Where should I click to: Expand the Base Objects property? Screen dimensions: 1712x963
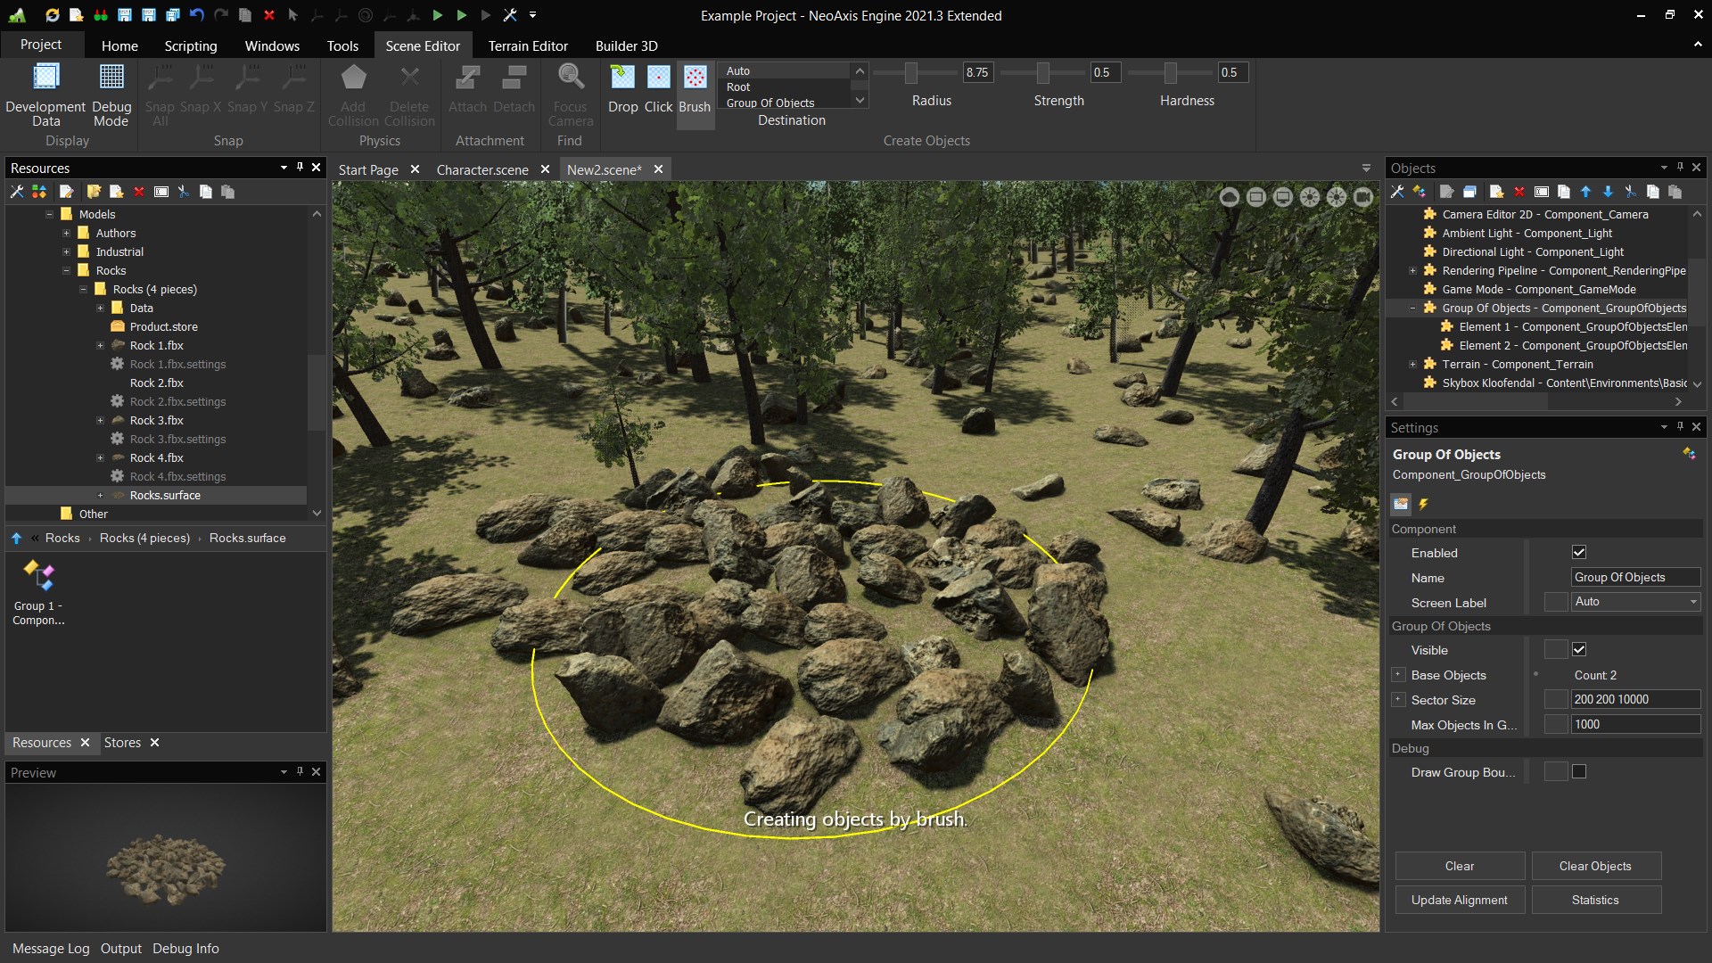coord(1398,675)
